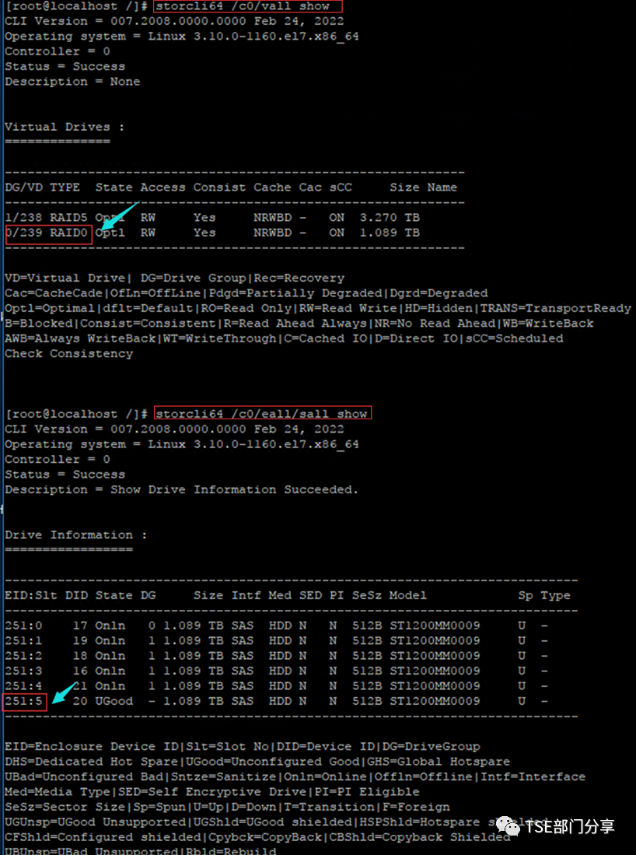Select the 0/239 RAID0 red-boxed entry

[48, 234]
